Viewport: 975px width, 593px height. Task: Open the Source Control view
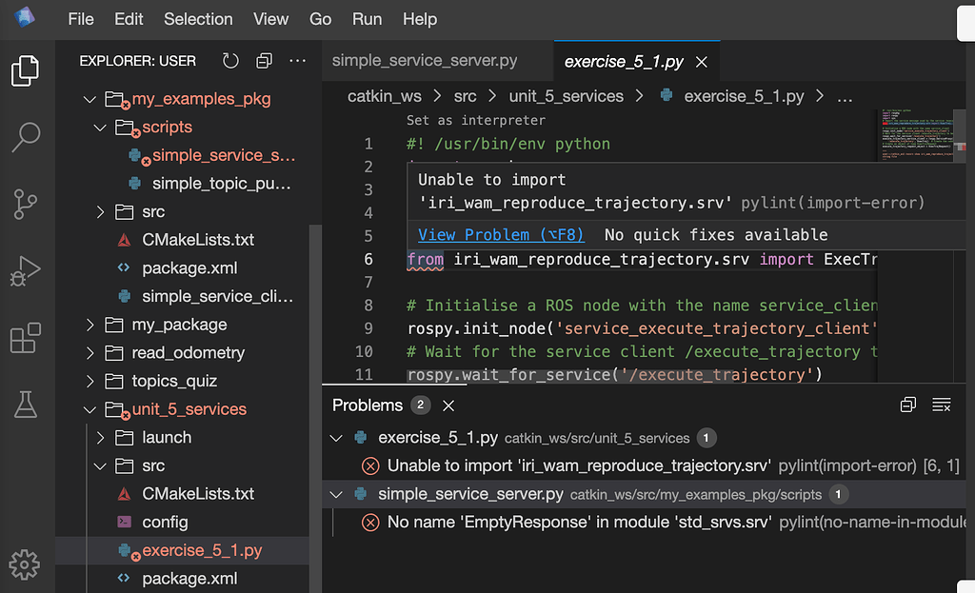click(x=27, y=203)
